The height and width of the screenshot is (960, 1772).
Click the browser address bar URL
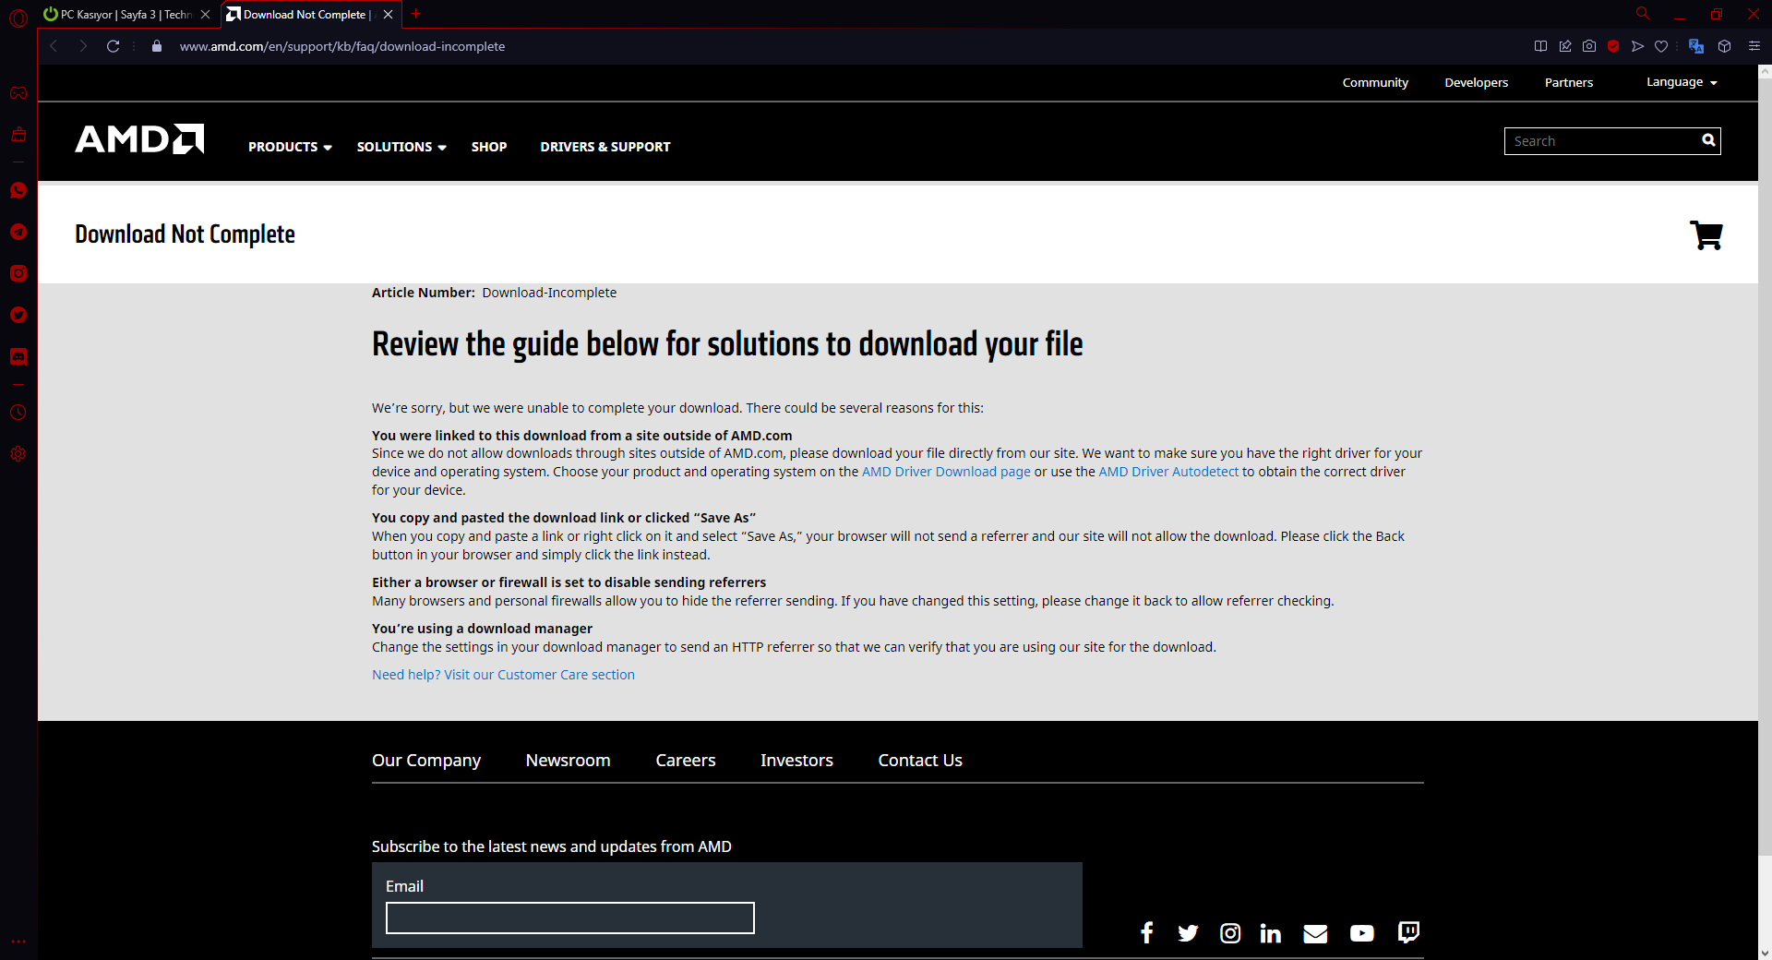click(x=341, y=46)
